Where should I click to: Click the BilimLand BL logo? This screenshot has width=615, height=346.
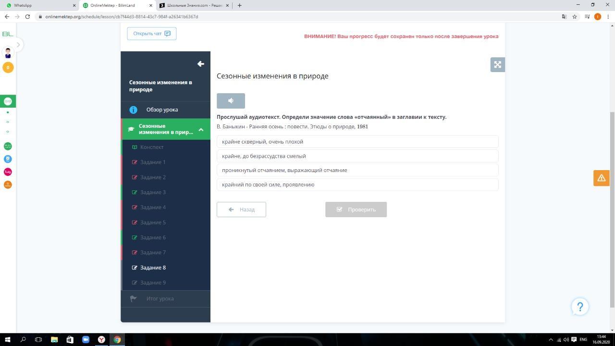point(8,34)
